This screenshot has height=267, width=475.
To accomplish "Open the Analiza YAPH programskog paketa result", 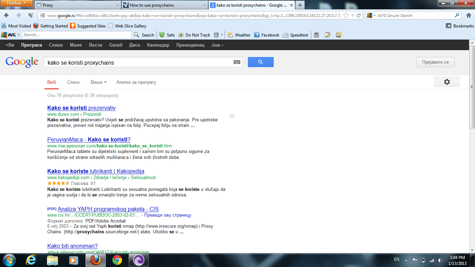I will tap(108, 209).
